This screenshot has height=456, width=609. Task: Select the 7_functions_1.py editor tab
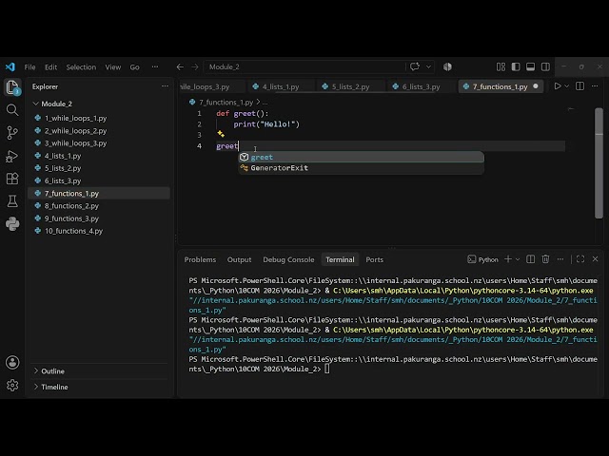tap(500, 86)
